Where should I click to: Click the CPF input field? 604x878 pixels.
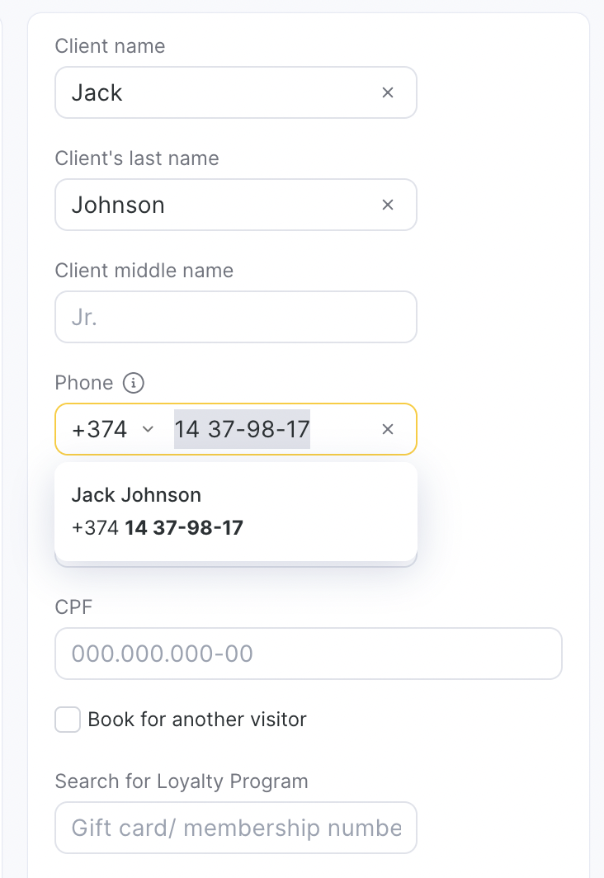(x=308, y=654)
